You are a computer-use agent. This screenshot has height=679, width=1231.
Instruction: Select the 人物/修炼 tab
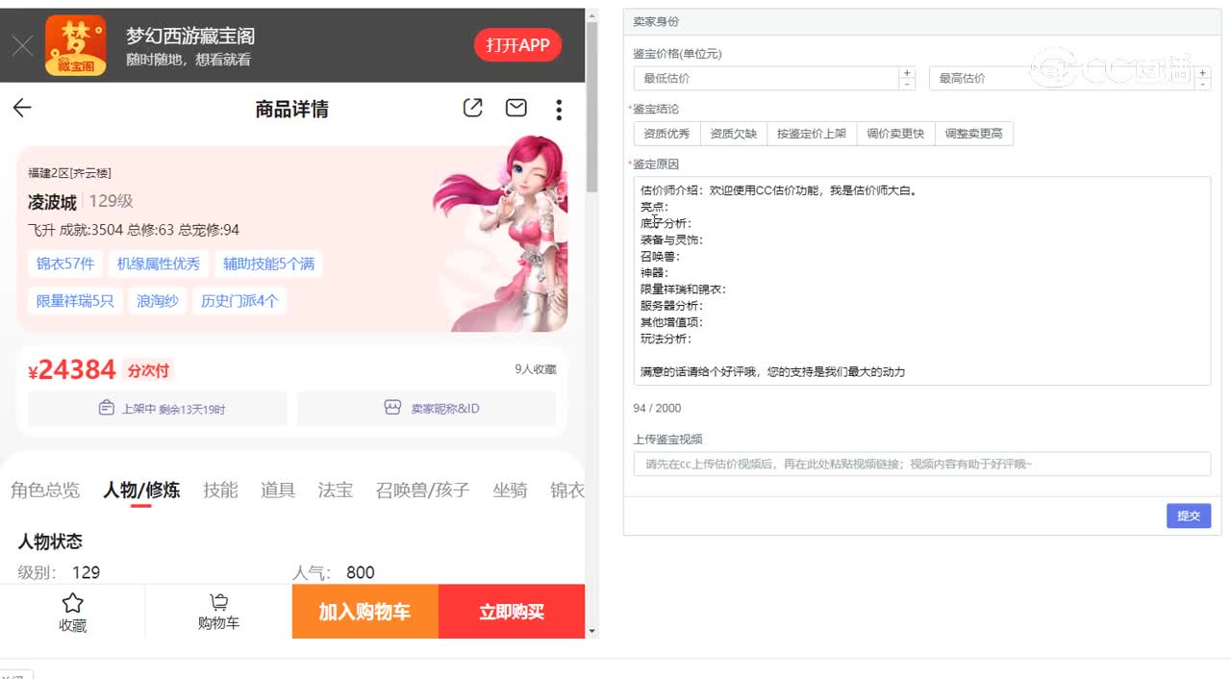[141, 490]
